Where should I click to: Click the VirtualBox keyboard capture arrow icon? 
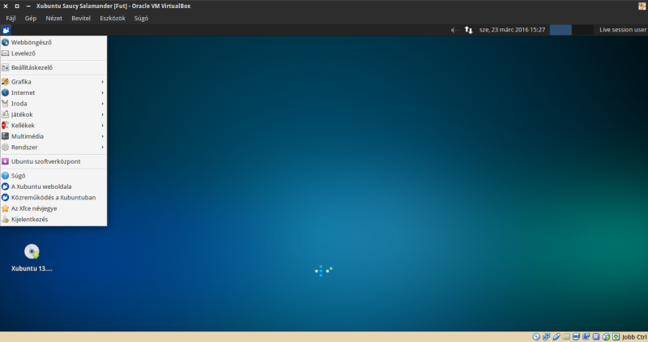click(616, 336)
